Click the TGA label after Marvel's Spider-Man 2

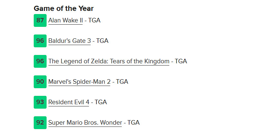(x=122, y=82)
